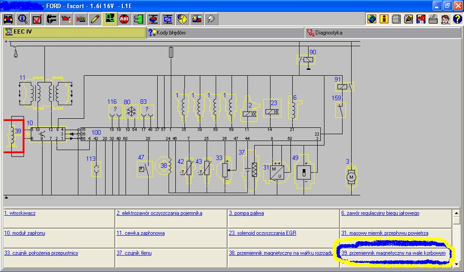Open the clock repair times icon
The width and height of the screenshot is (464, 272).
click(182, 19)
